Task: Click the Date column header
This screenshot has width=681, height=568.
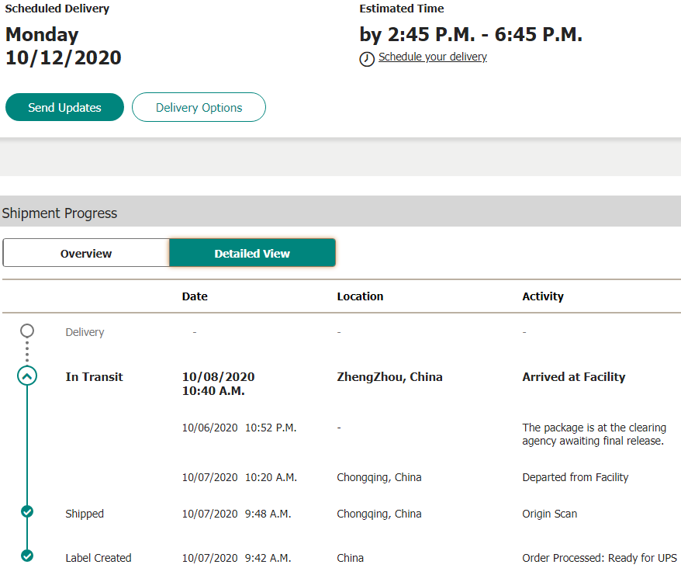Action: [195, 296]
